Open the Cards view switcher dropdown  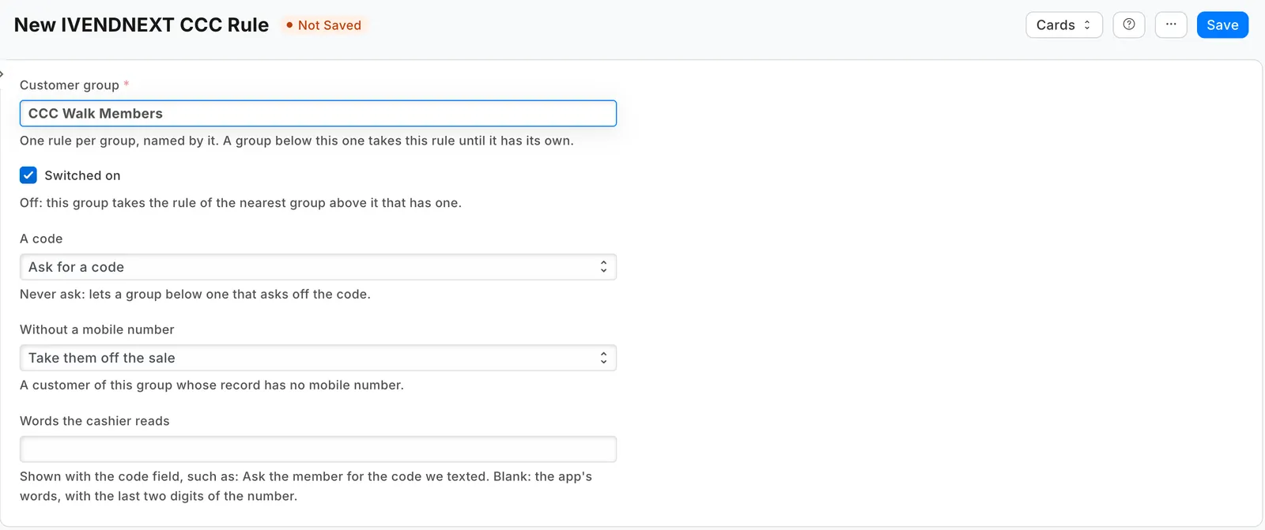click(x=1064, y=24)
